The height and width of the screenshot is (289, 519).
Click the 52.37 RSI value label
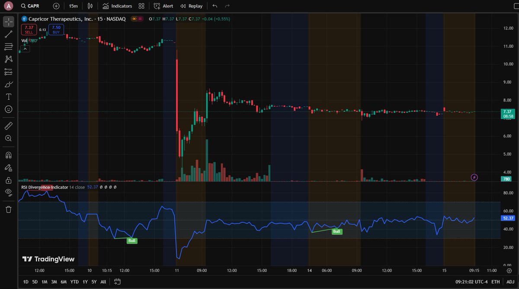[x=508, y=218]
